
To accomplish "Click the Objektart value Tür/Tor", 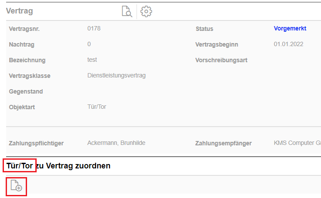I will click(97, 107).
